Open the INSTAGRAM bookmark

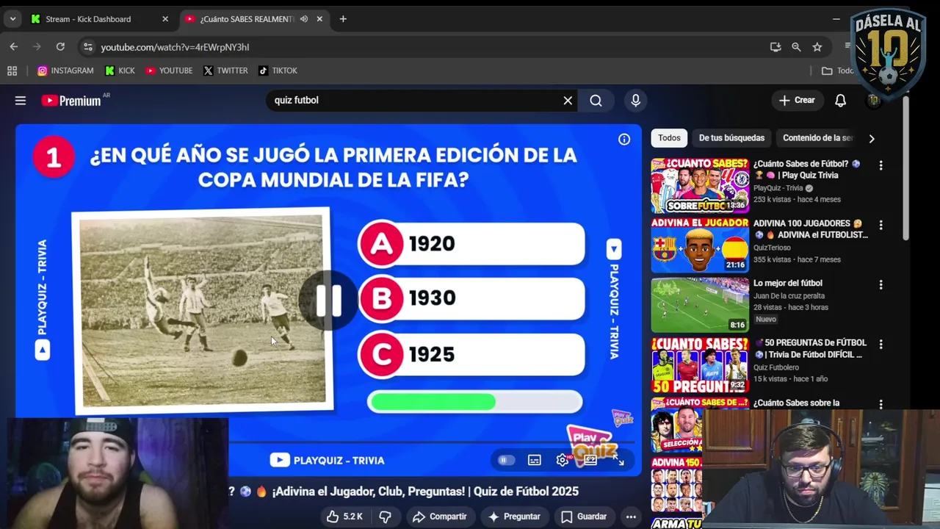[x=65, y=71]
